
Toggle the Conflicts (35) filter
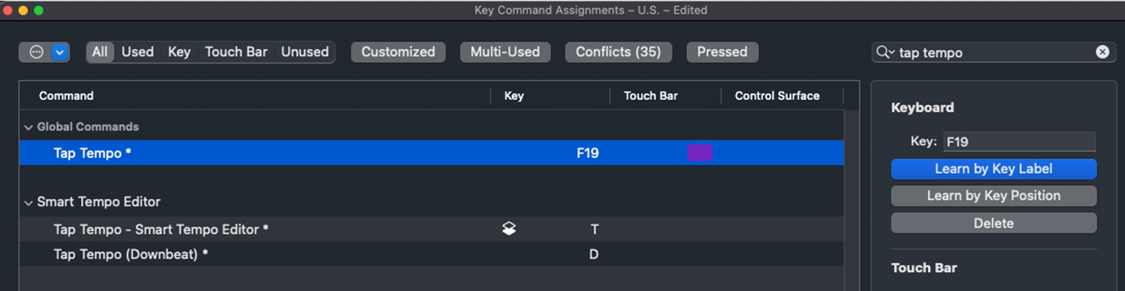618,52
